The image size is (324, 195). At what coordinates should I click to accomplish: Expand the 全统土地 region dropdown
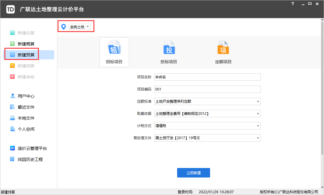pos(79,27)
